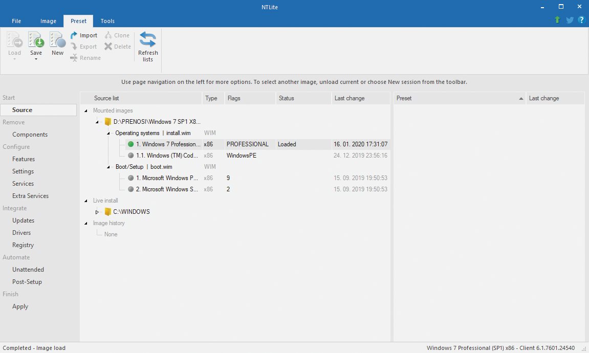This screenshot has width=589, height=353.
Task: Select 2. Microsoft Windows S row
Action: [x=258, y=189]
